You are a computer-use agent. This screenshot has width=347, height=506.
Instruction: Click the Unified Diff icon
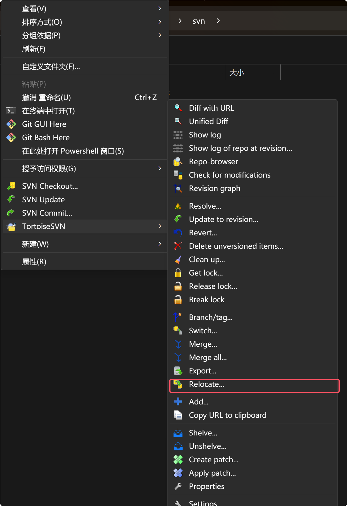(x=178, y=121)
